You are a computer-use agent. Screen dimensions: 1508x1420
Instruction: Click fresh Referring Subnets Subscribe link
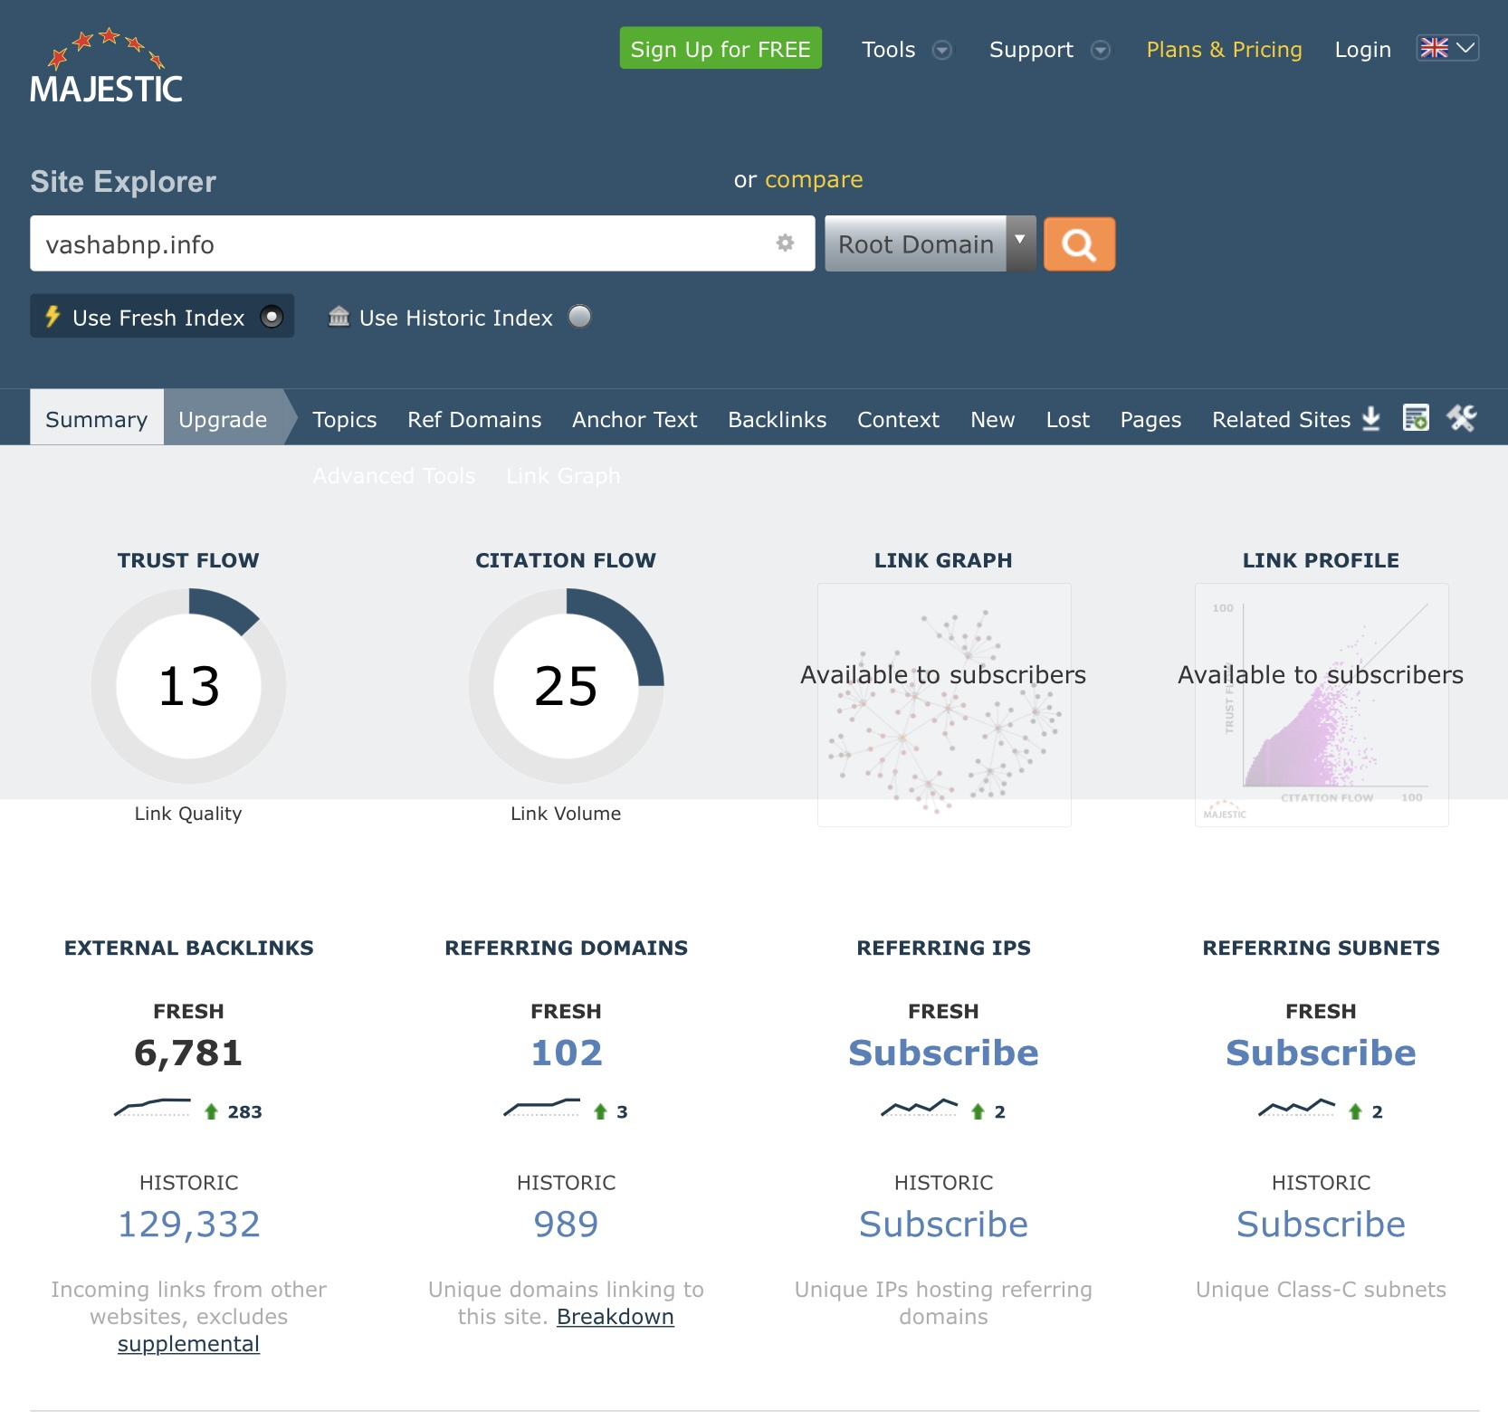coord(1321,1053)
